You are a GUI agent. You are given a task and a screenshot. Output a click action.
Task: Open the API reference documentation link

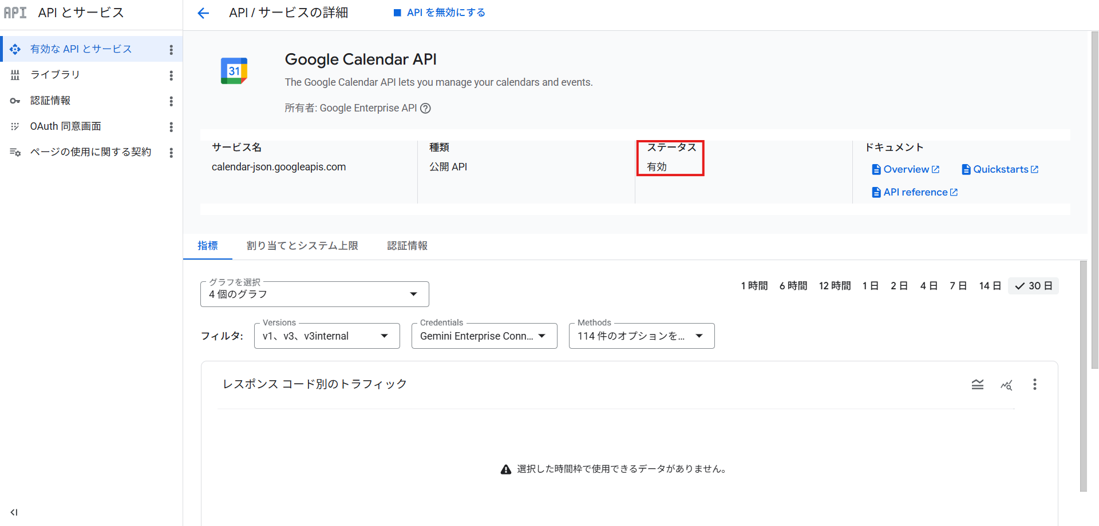pyautogui.click(x=915, y=192)
